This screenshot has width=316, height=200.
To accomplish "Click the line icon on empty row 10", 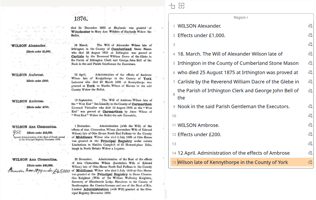I will 310,116.
